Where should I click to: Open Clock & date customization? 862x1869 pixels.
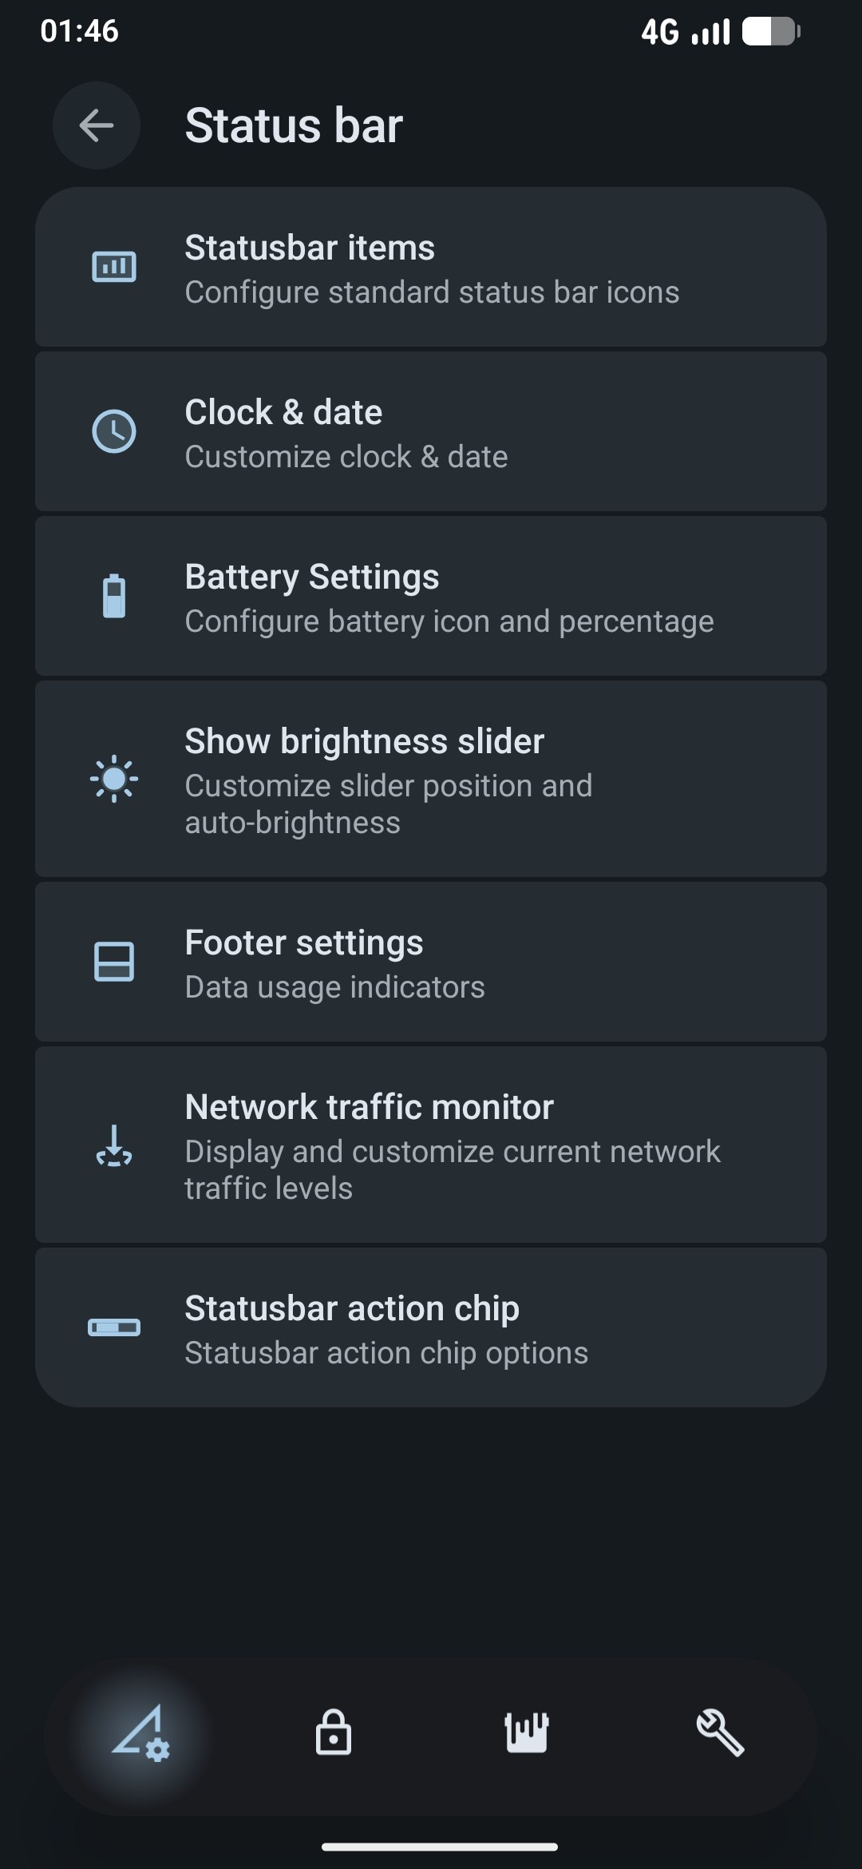[x=431, y=432]
